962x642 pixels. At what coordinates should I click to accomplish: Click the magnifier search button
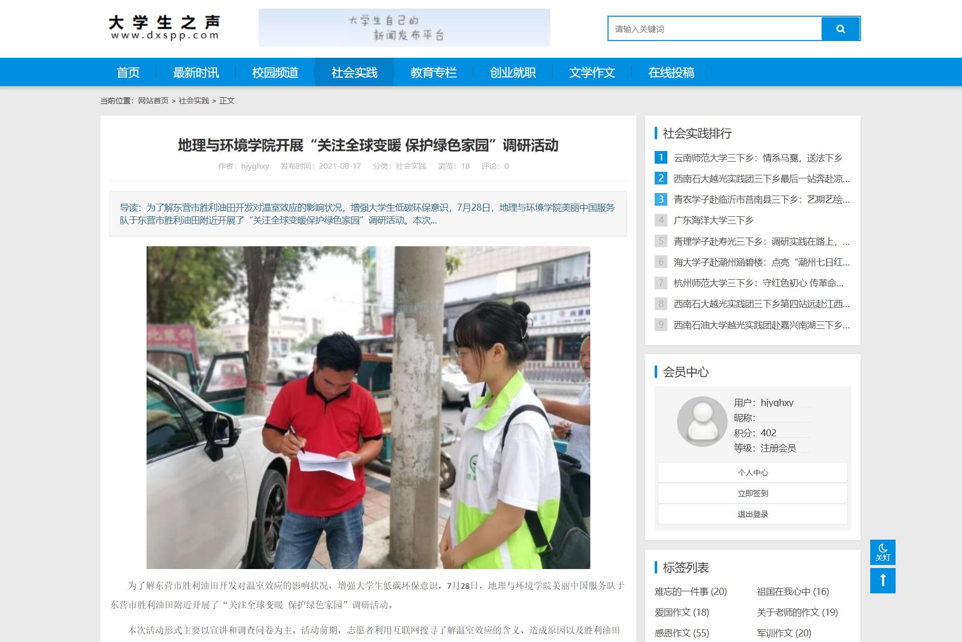840,29
